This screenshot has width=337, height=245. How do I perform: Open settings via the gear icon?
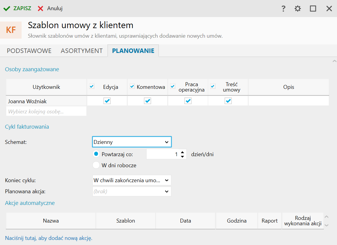pyautogui.click(x=297, y=9)
